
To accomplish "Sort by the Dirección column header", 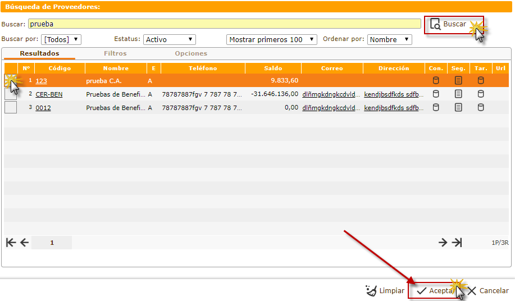I will (x=394, y=68).
